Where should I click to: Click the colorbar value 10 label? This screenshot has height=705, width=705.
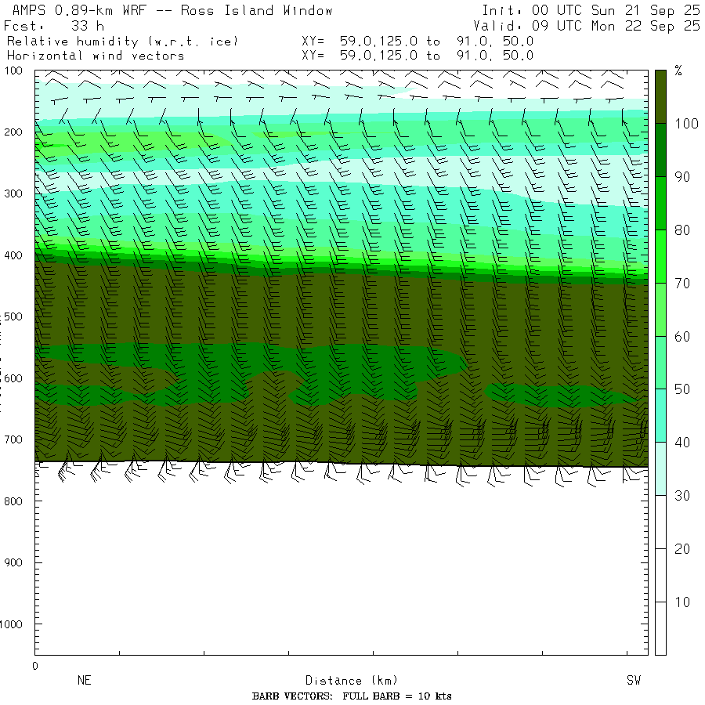pyautogui.click(x=682, y=602)
